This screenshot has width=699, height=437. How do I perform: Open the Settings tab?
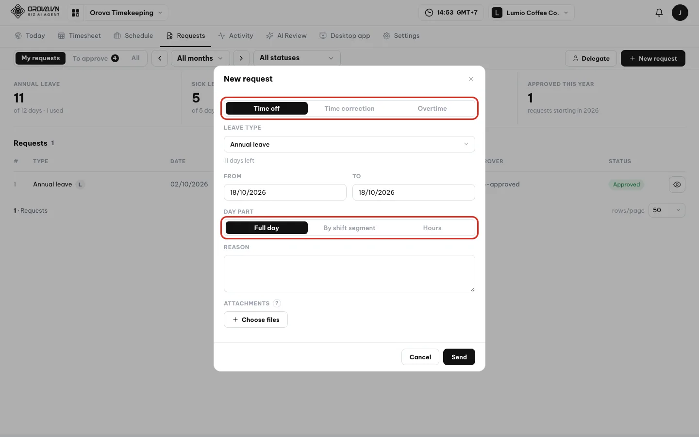(401, 36)
